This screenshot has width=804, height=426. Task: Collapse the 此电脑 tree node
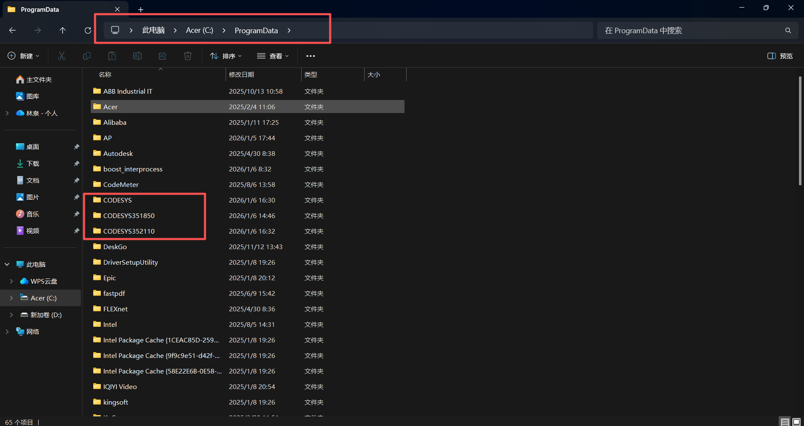(7, 264)
